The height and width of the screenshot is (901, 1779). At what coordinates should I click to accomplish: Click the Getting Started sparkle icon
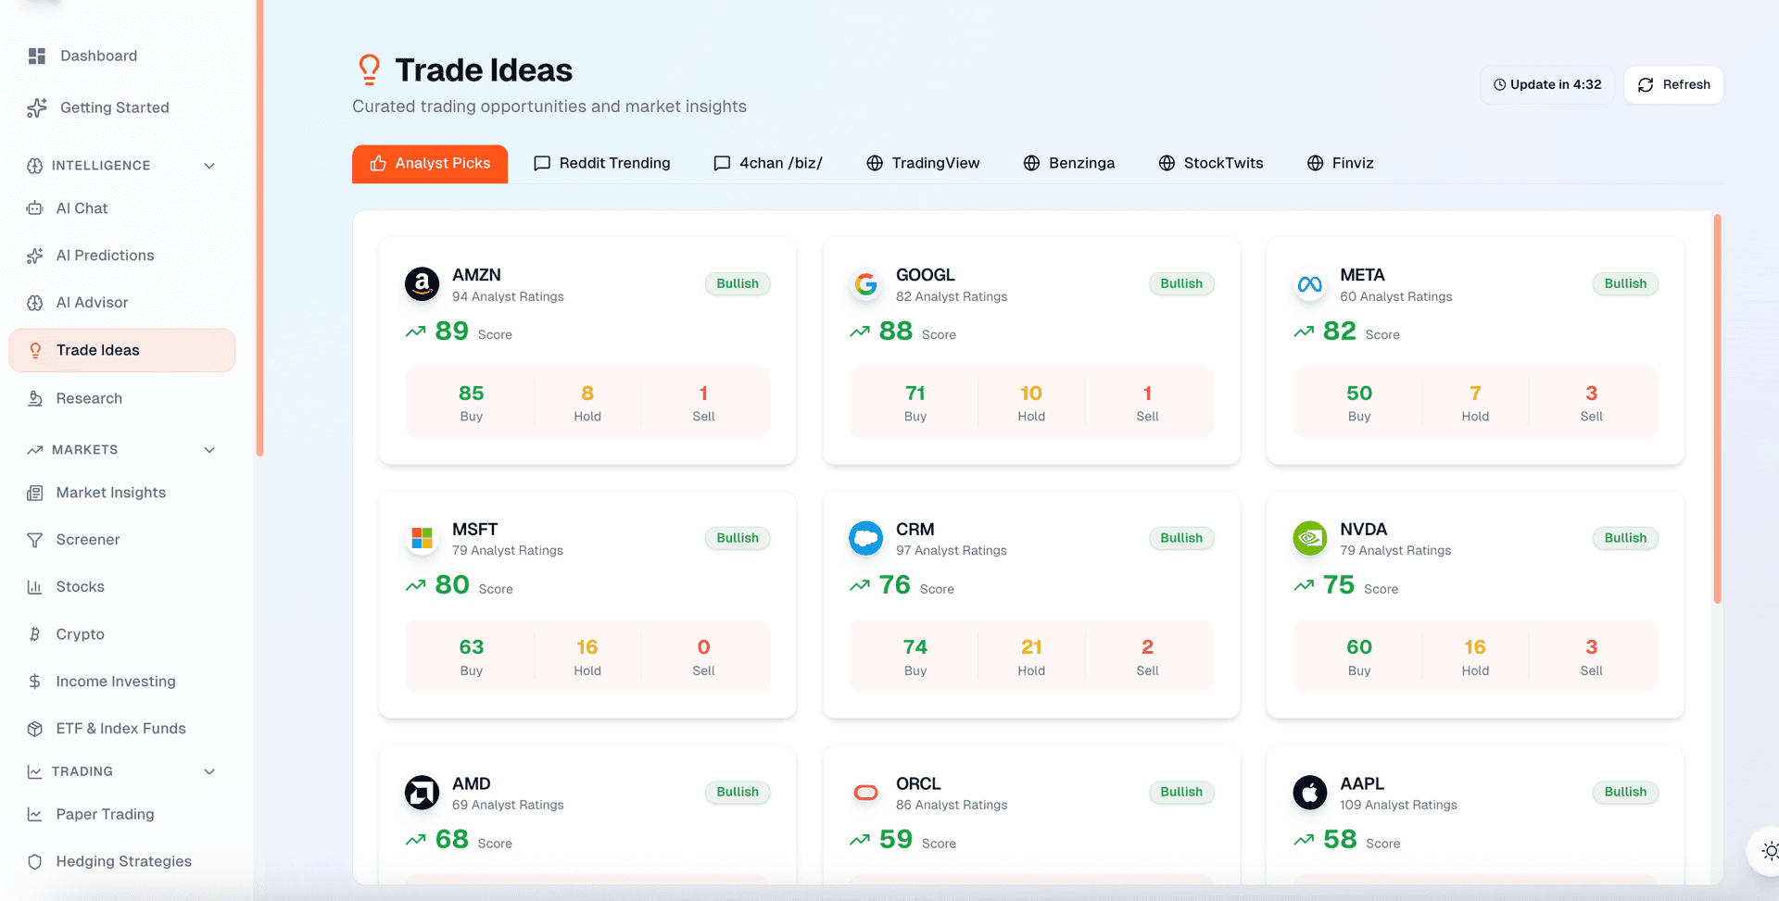pyautogui.click(x=37, y=108)
